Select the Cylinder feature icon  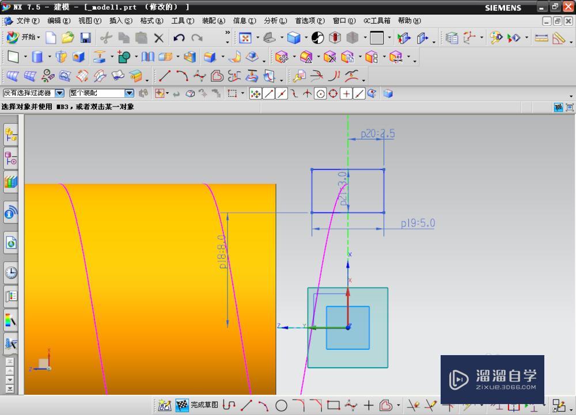[37, 57]
